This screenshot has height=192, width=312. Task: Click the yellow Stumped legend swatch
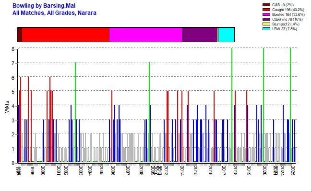(266, 24)
